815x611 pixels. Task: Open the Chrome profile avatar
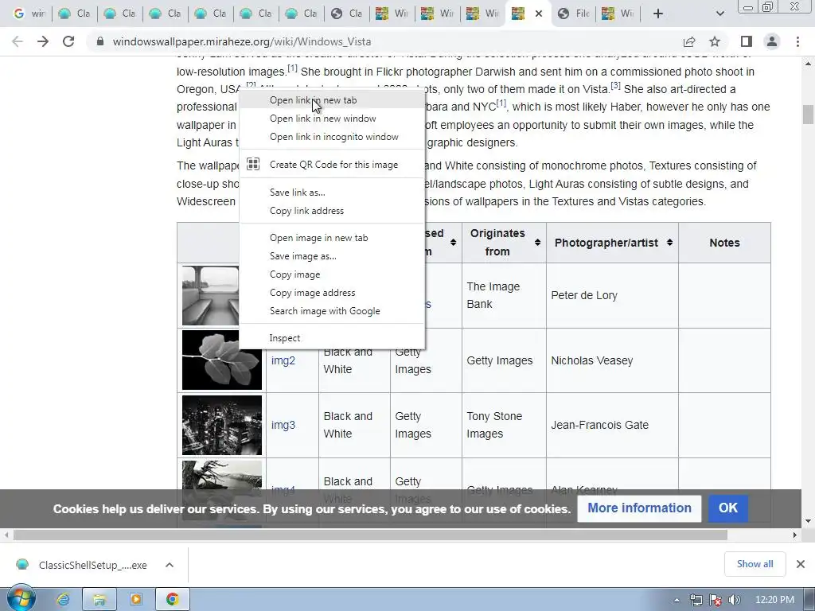click(772, 41)
